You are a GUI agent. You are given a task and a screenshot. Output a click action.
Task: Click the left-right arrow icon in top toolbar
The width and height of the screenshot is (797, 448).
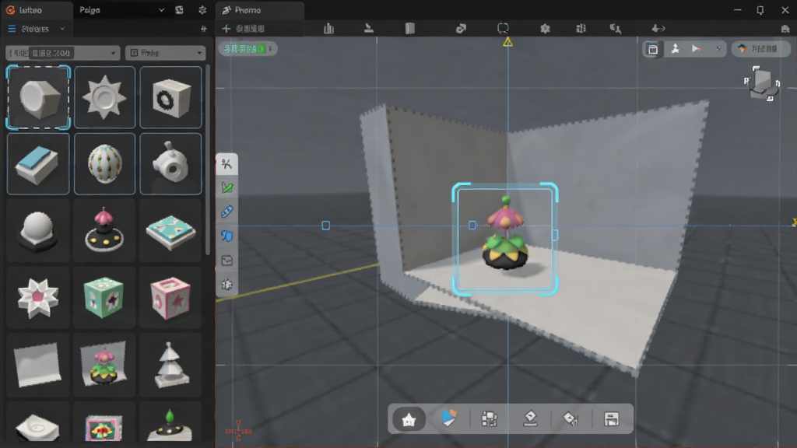tap(658, 29)
